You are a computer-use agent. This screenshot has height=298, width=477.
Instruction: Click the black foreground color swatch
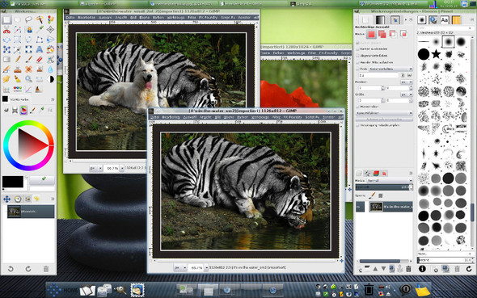13,182
